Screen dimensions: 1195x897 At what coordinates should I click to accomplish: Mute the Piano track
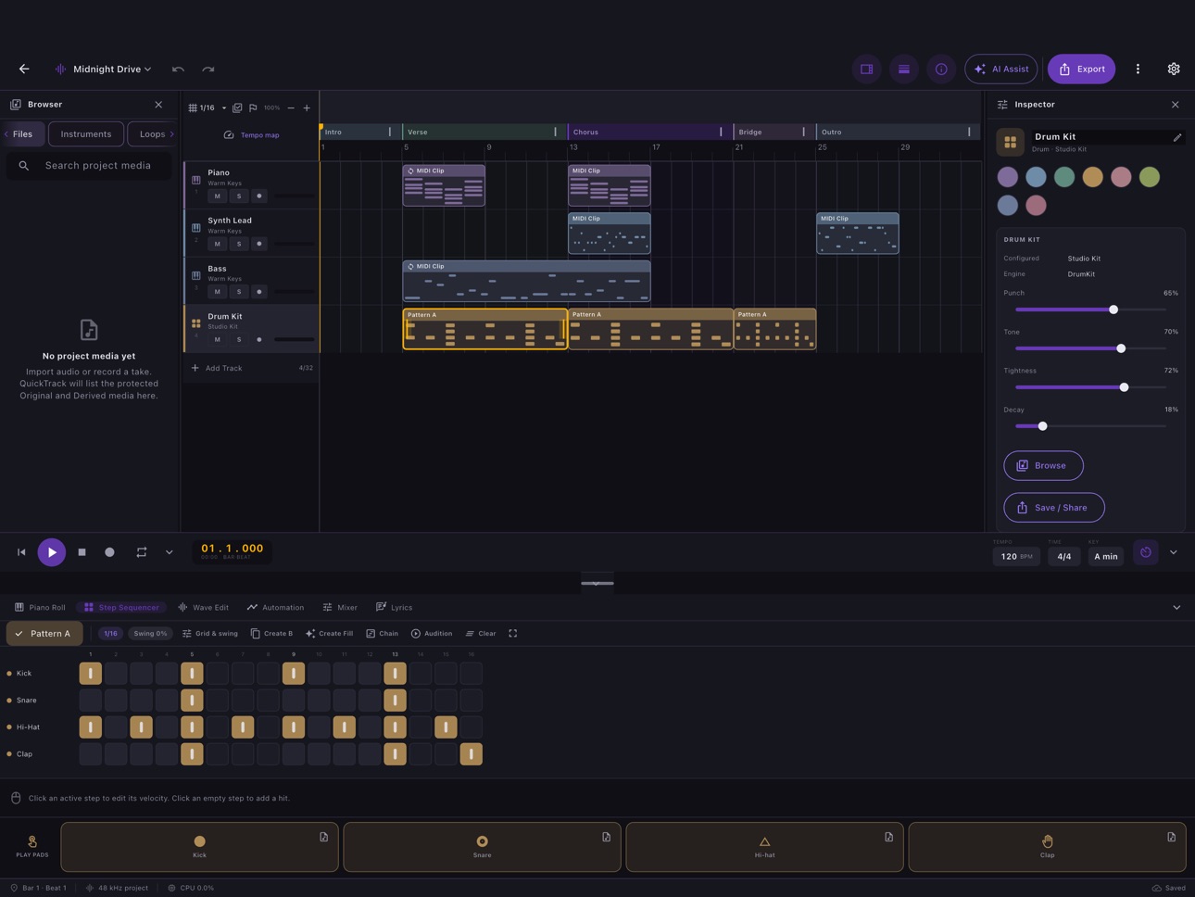[x=218, y=196]
